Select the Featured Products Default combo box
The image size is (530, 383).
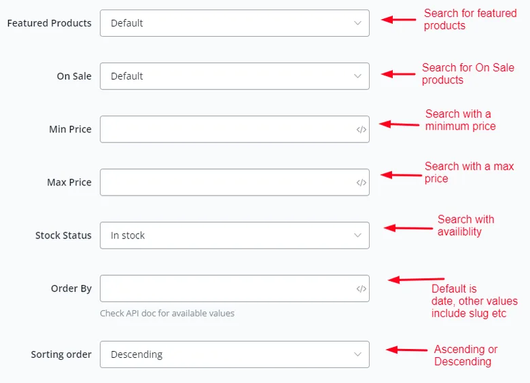coord(234,23)
